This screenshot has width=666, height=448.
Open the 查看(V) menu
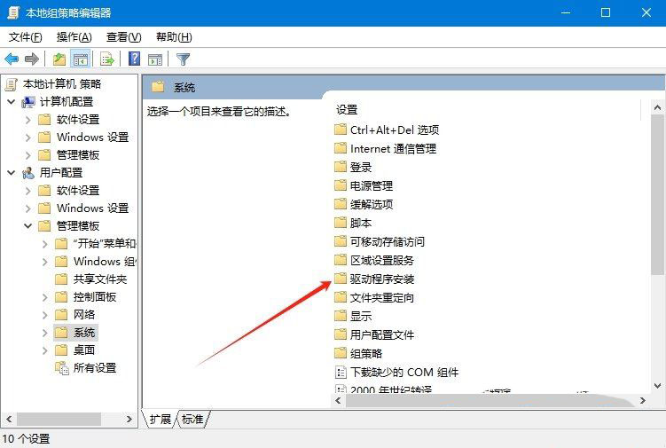coord(123,37)
